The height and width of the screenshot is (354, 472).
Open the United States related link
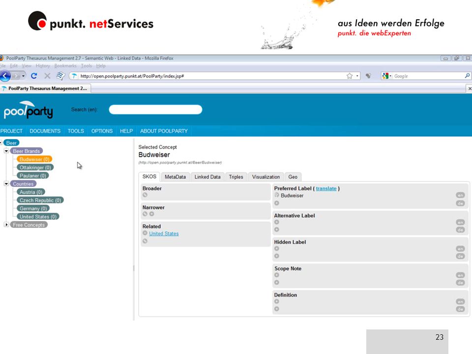click(x=164, y=234)
